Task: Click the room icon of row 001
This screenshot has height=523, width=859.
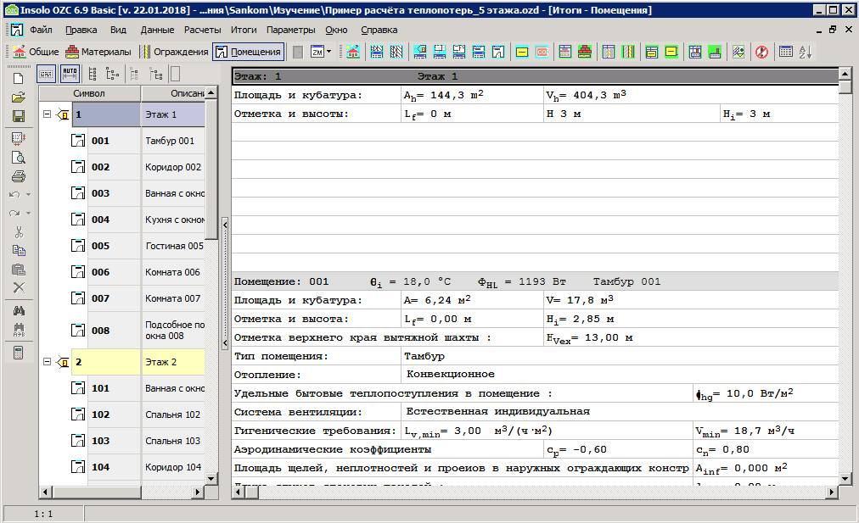Action: [78, 141]
